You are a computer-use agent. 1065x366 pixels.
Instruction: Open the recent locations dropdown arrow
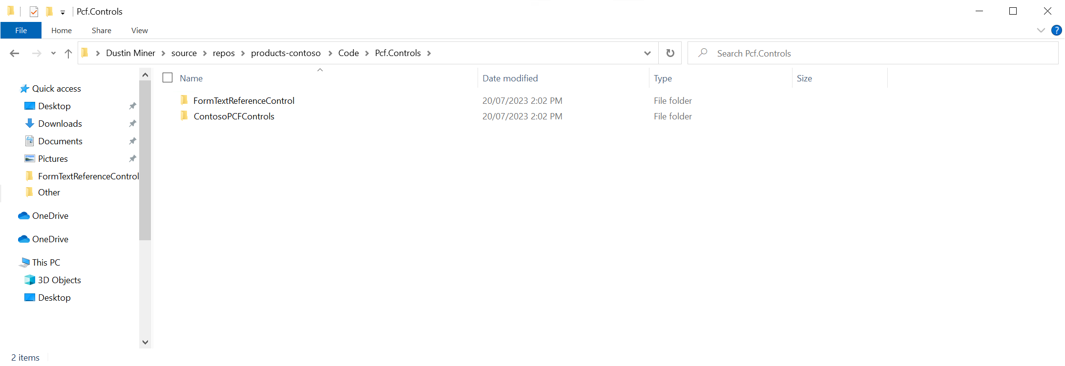[53, 54]
